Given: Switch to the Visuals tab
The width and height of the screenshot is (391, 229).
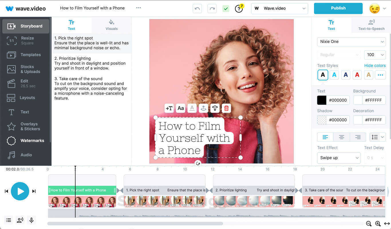Looking at the screenshot, I should click(x=111, y=25).
